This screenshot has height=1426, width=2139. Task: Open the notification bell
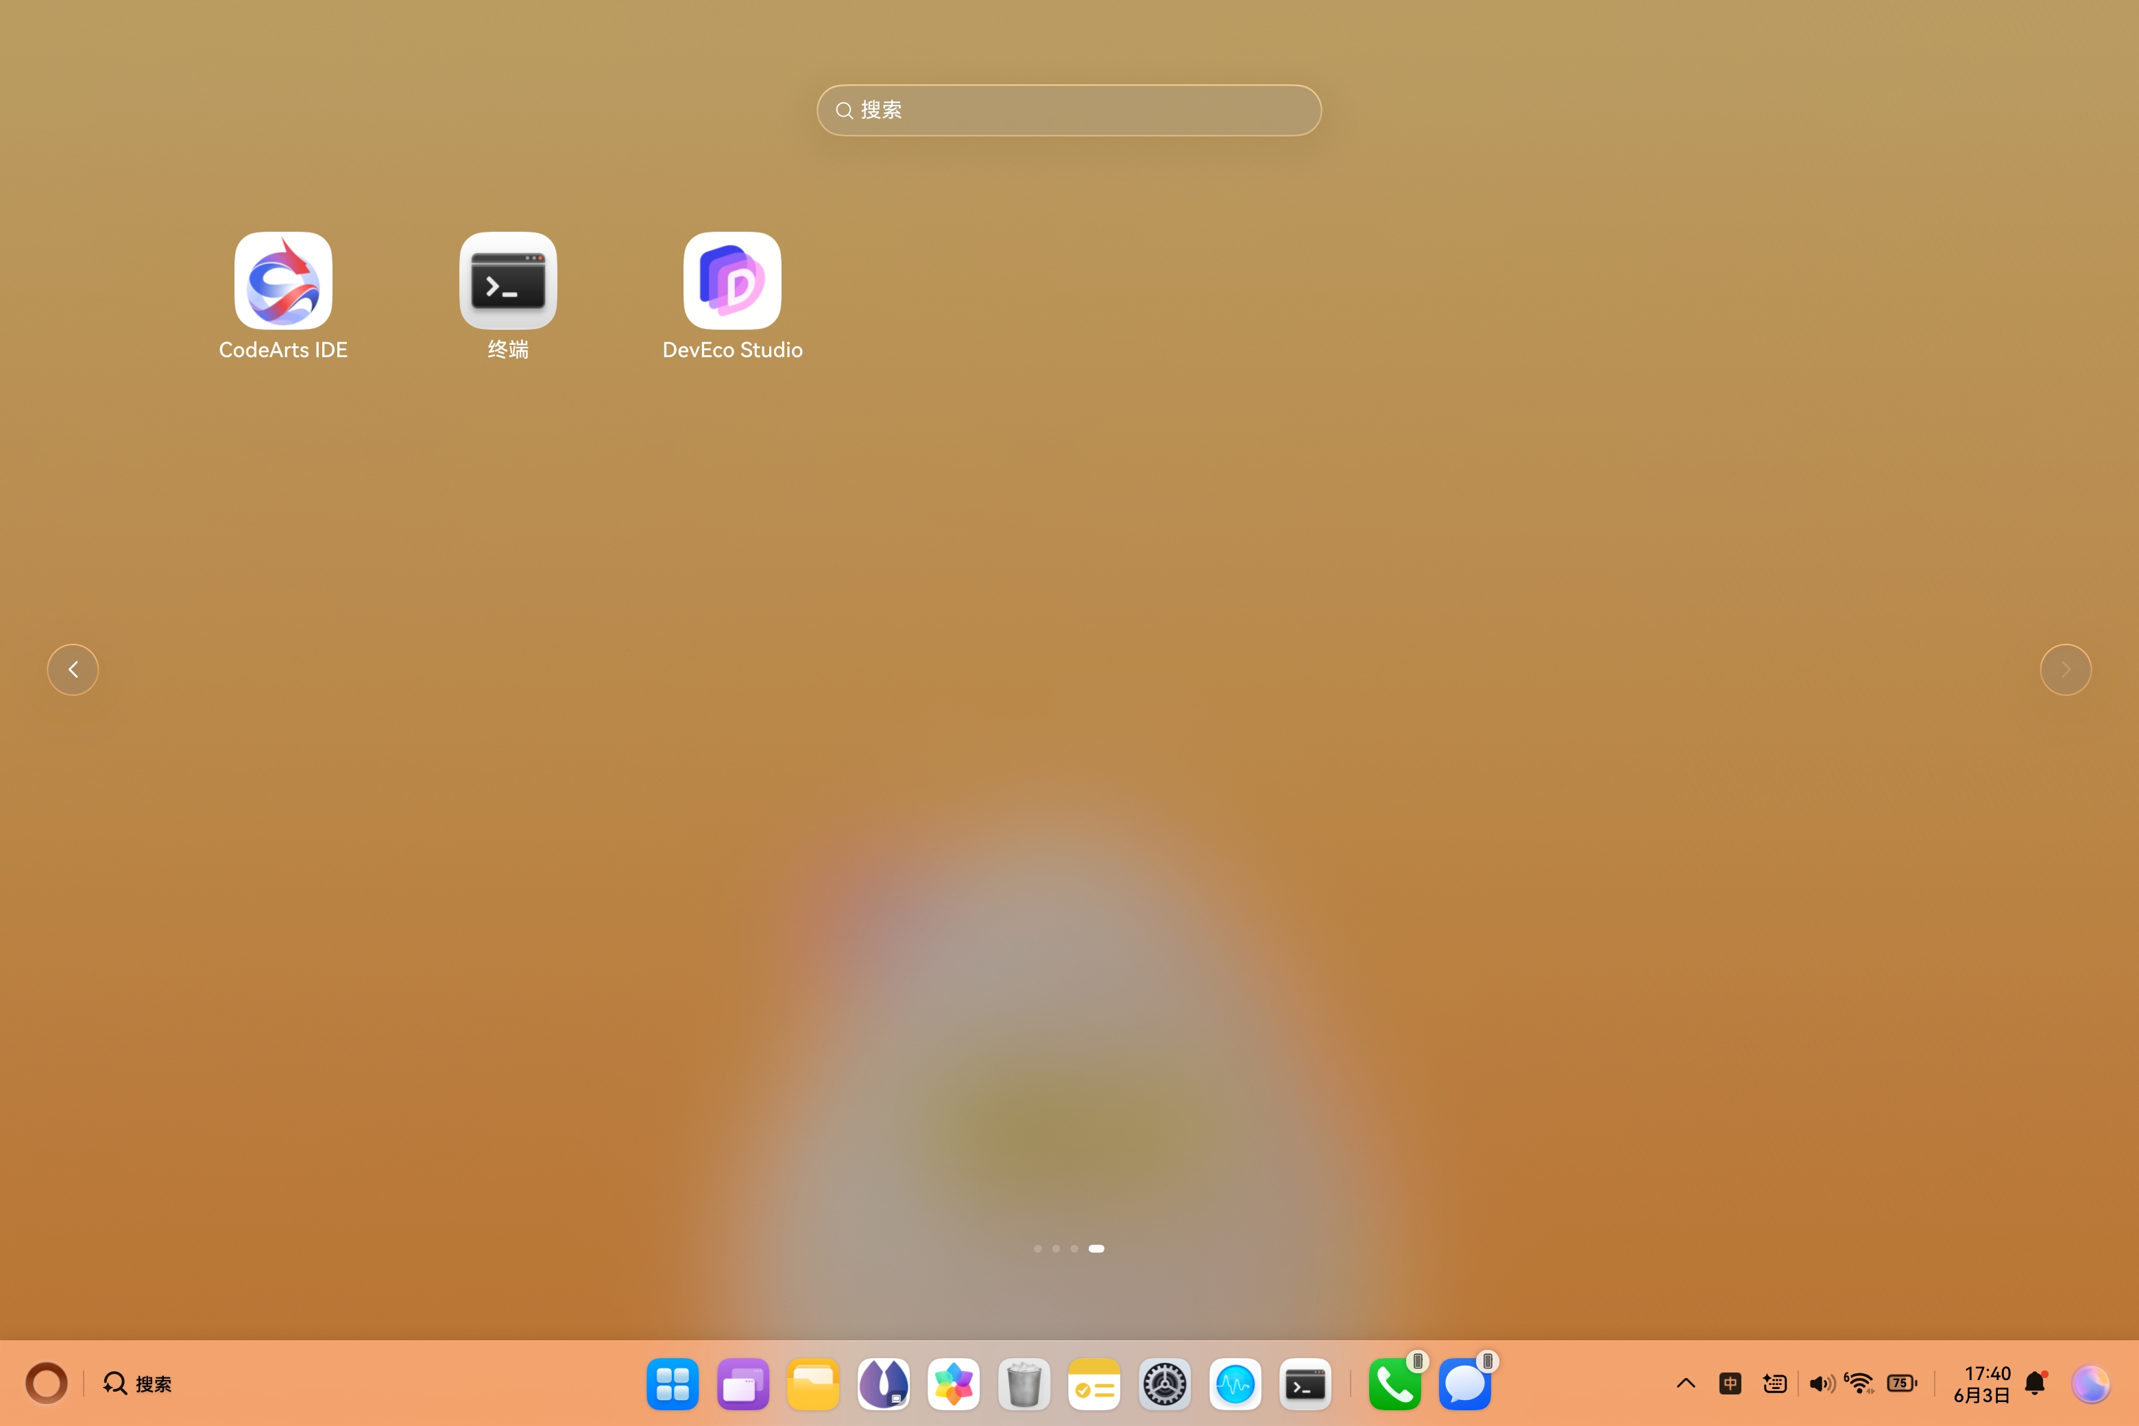click(x=2035, y=1383)
